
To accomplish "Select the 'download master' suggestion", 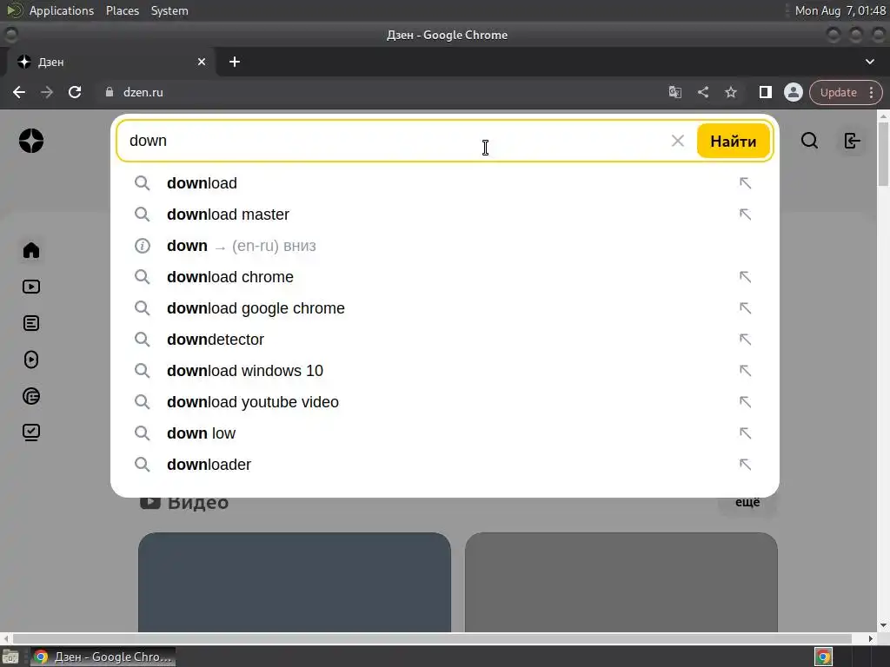I will (444, 215).
